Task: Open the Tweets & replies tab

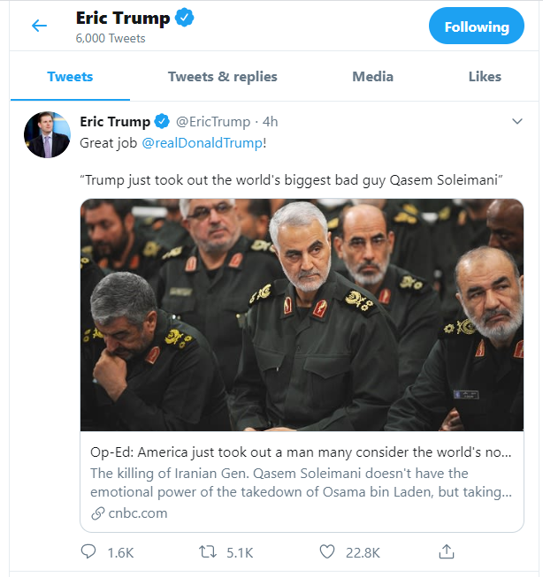Action: (222, 77)
